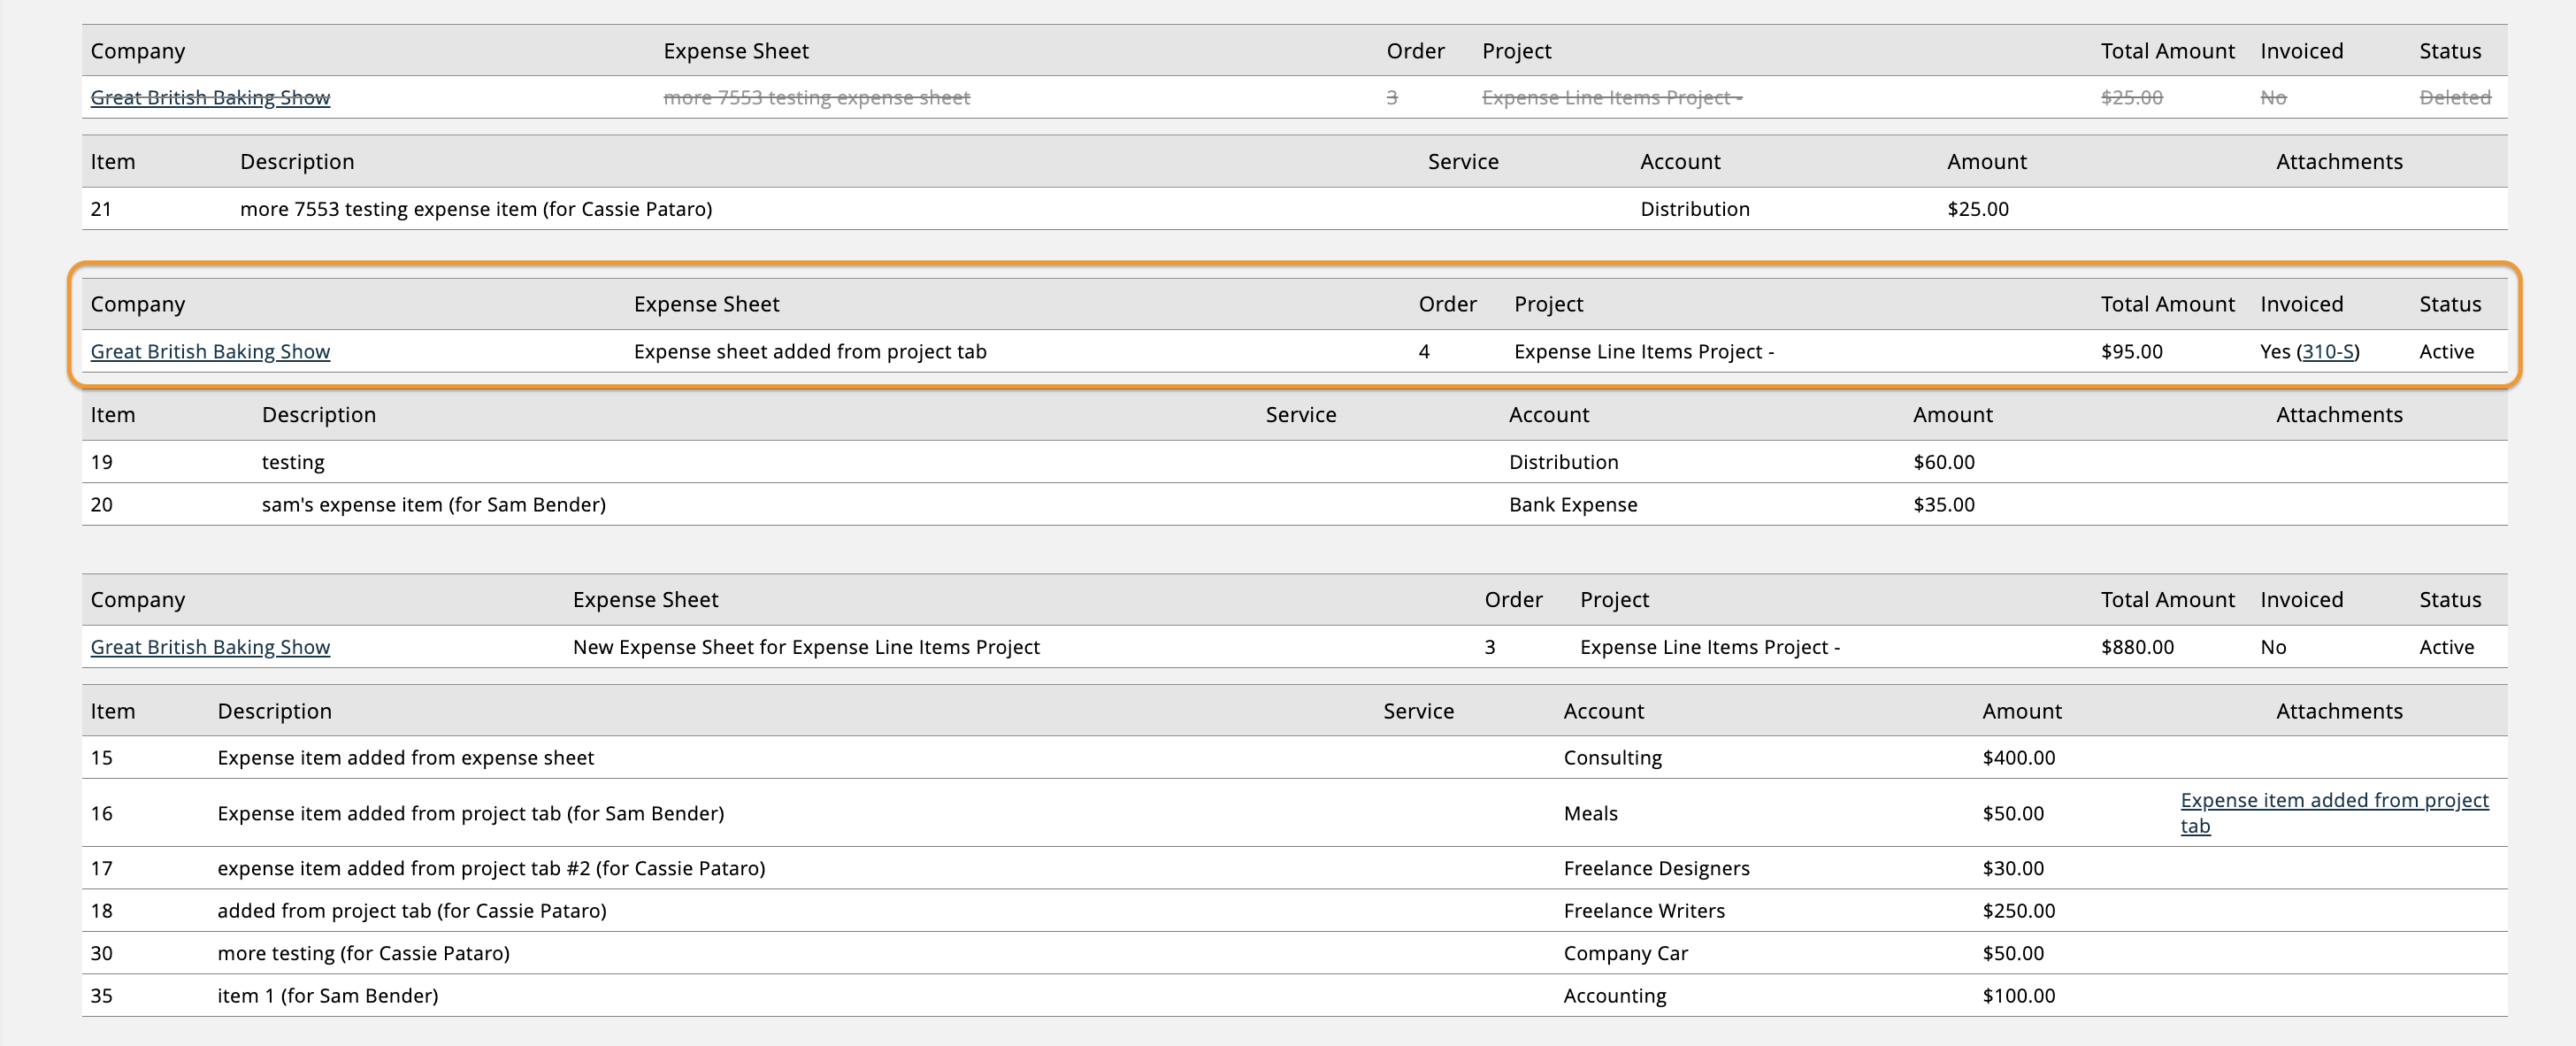
Task: Click 'Expense sheet added from project tab' sheet name
Action: (x=811, y=351)
